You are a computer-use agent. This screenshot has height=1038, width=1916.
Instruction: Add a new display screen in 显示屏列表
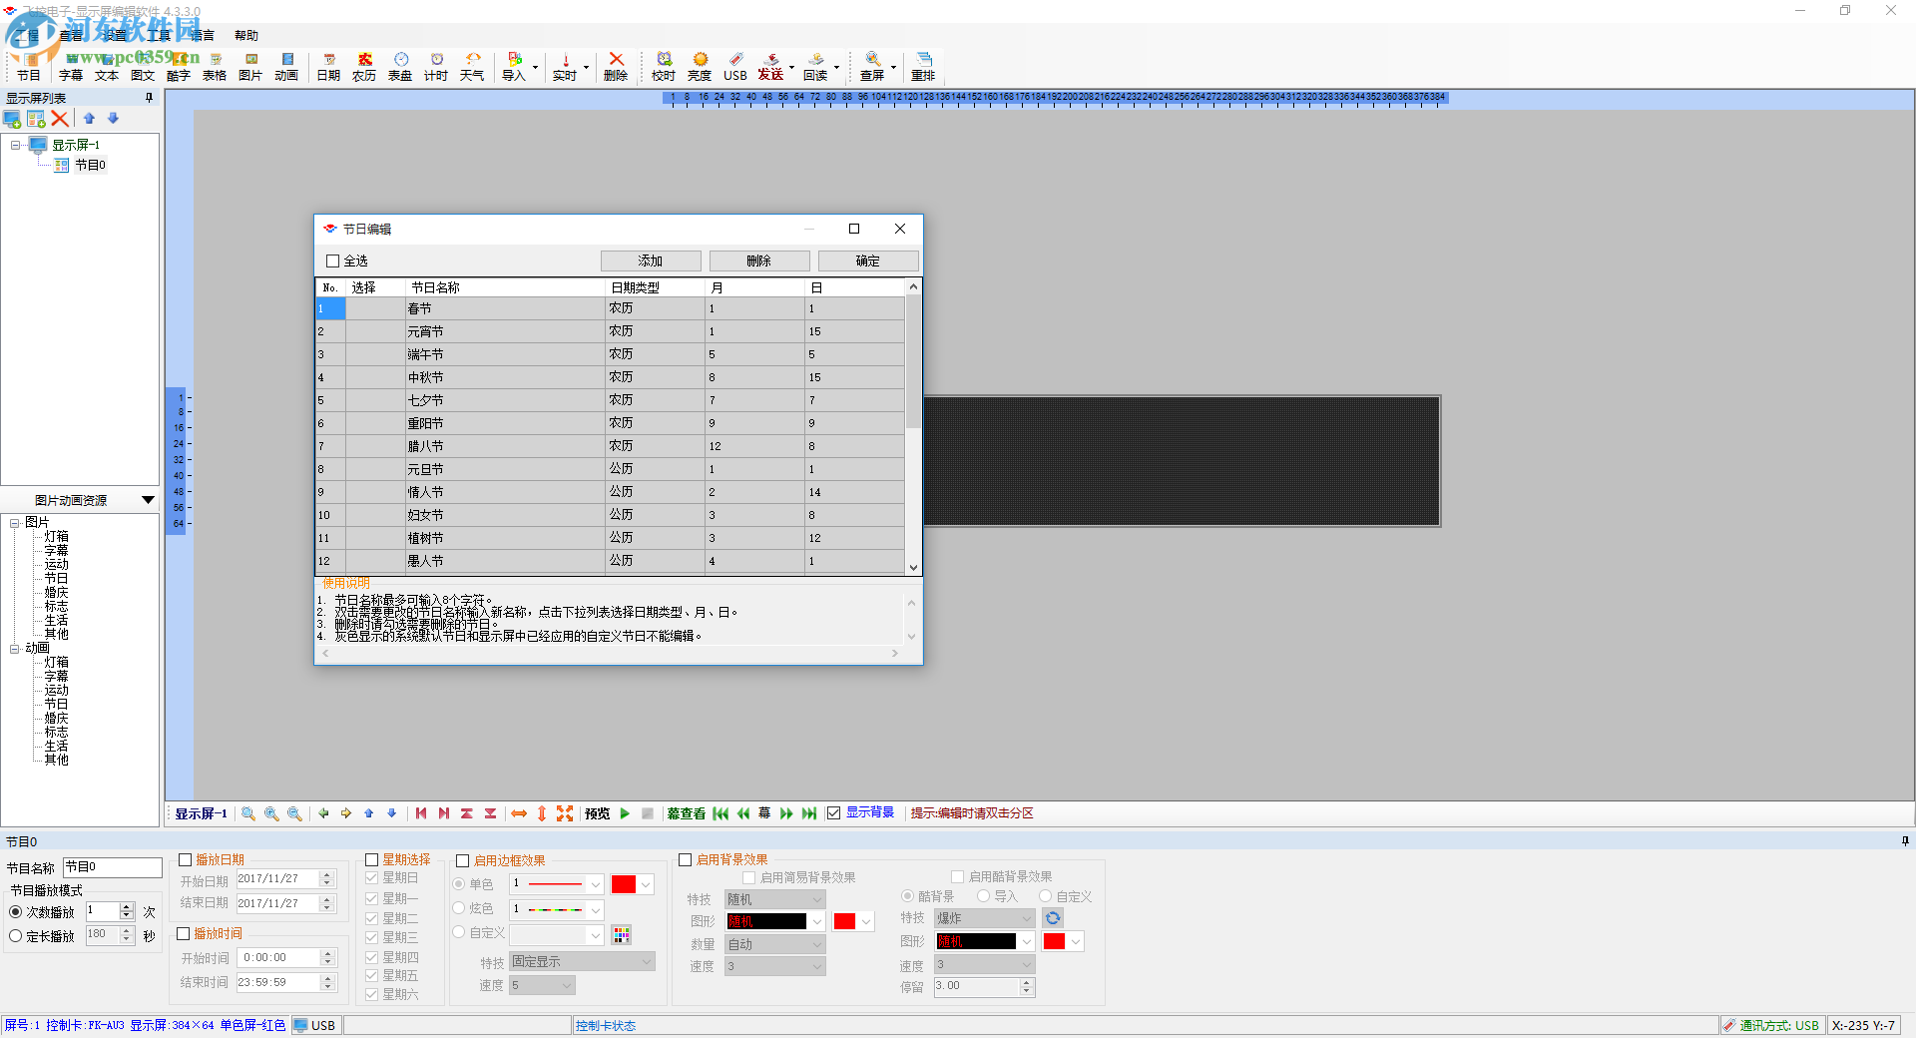tap(12, 119)
